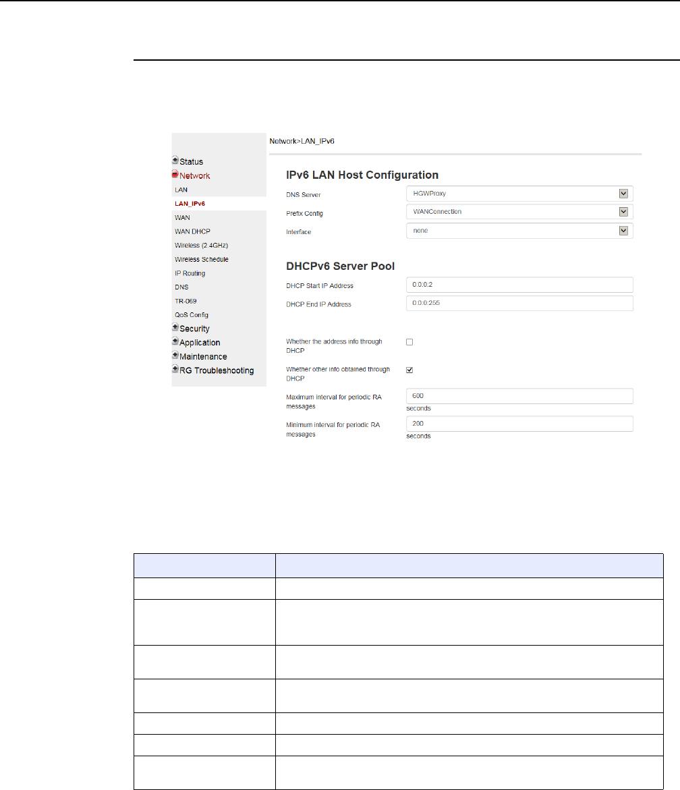Click the Application section label
Screen dimensions: 680x790
tap(200, 343)
